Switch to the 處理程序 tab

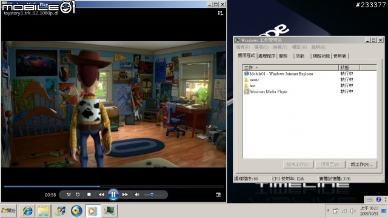tap(267, 56)
